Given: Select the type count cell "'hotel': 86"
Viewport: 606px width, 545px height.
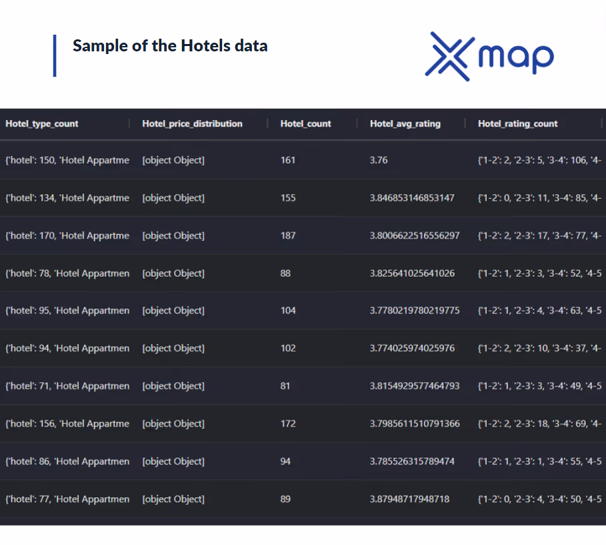Looking at the screenshot, I should pos(67,462).
